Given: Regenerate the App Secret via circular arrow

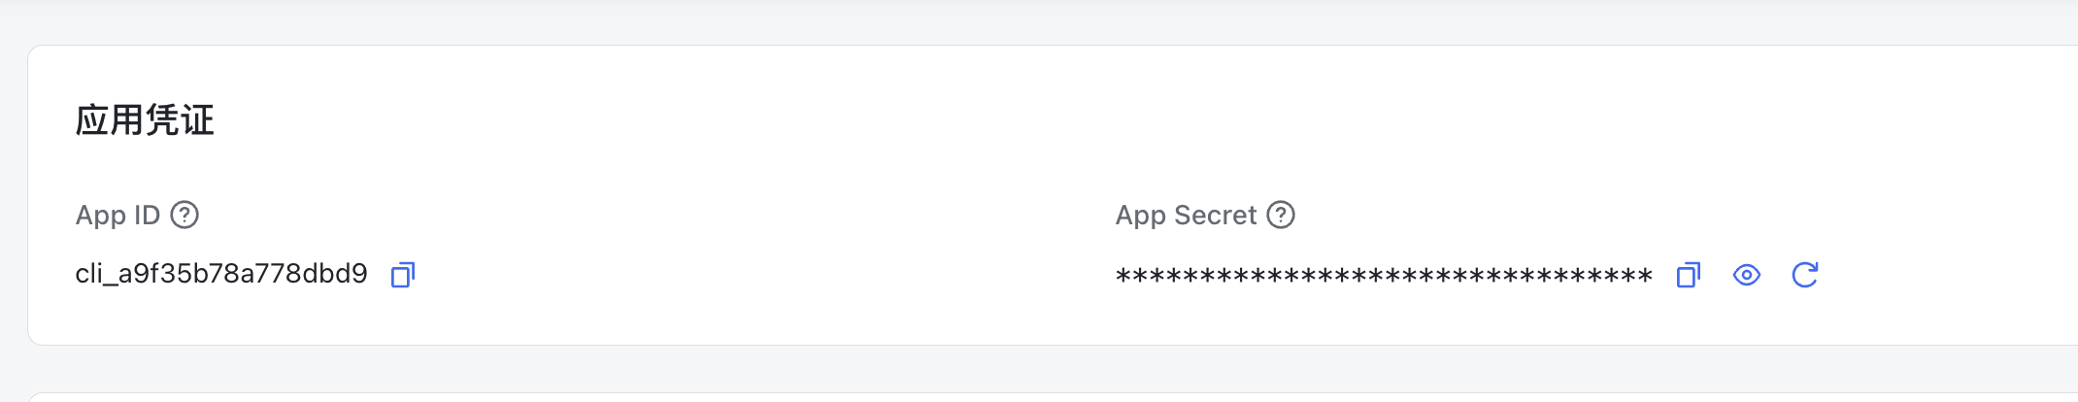Looking at the screenshot, I should tap(1804, 276).
